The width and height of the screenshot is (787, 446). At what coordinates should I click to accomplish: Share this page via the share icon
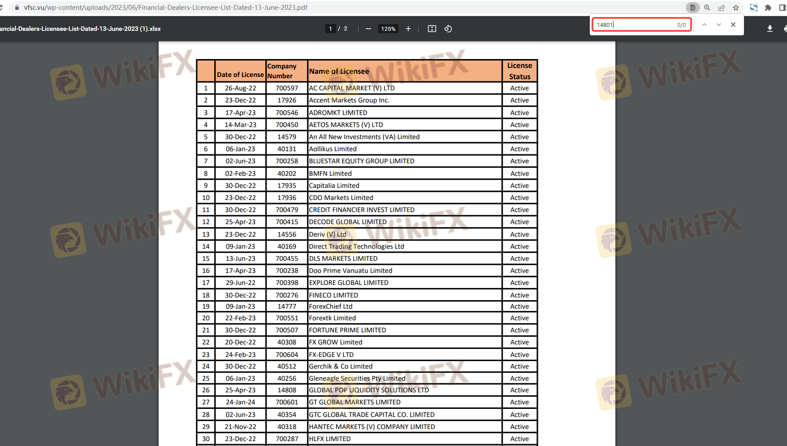point(722,8)
